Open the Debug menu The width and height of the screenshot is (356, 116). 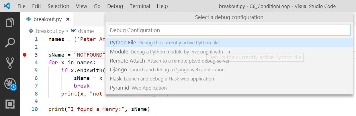(115, 6)
